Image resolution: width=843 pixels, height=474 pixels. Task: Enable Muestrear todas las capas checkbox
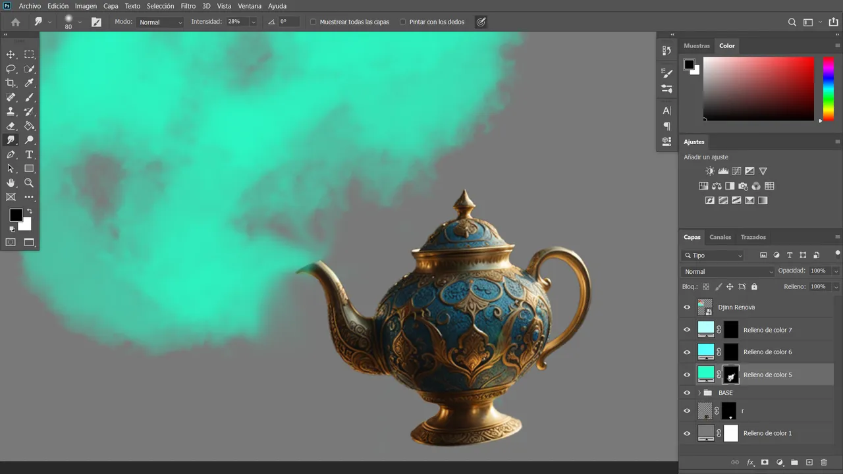pos(313,22)
